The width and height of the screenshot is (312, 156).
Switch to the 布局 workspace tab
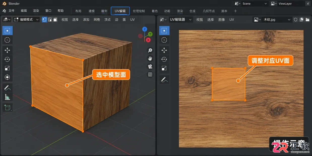(78, 11)
